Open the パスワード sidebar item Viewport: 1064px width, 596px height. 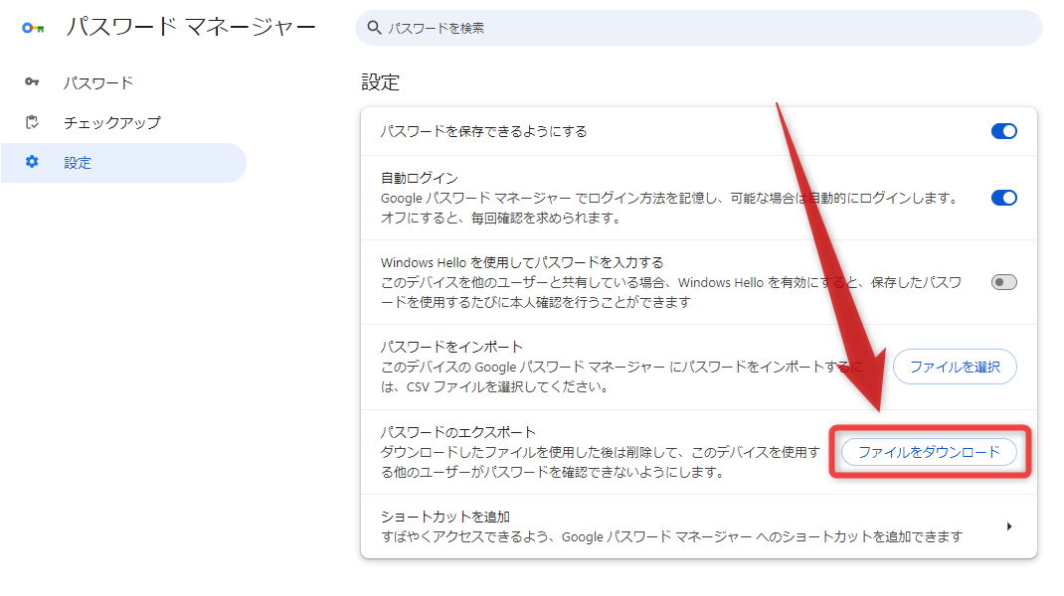(123, 82)
